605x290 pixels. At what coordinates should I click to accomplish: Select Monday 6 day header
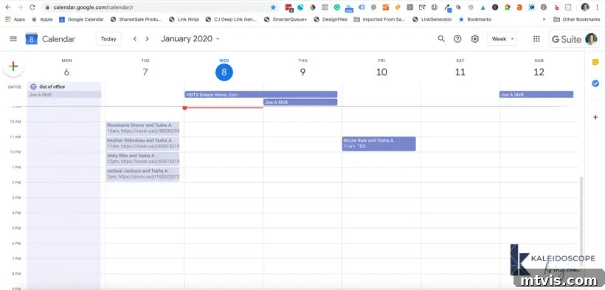click(66, 69)
